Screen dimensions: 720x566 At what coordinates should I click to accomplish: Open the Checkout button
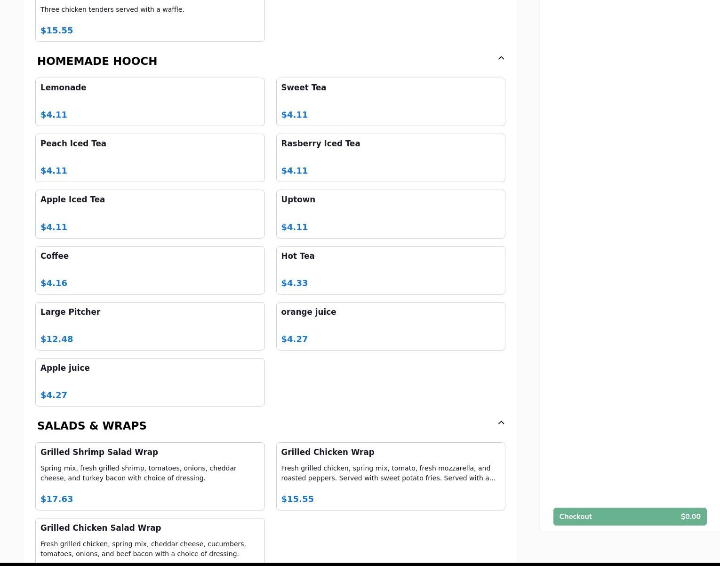click(x=630, y=517)
